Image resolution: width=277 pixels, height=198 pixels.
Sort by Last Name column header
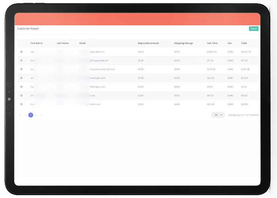tap(62, 43)
